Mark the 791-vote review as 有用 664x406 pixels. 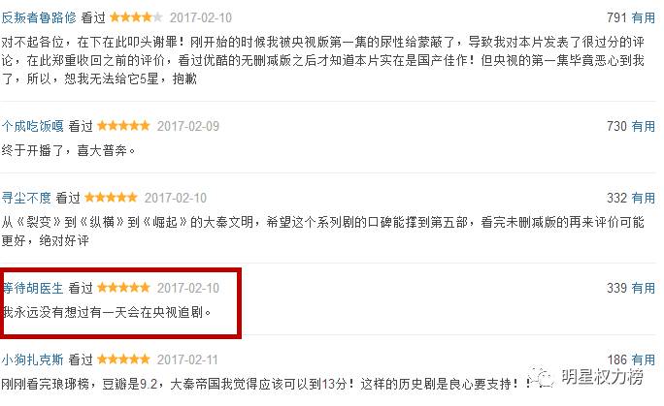(643, 17)
